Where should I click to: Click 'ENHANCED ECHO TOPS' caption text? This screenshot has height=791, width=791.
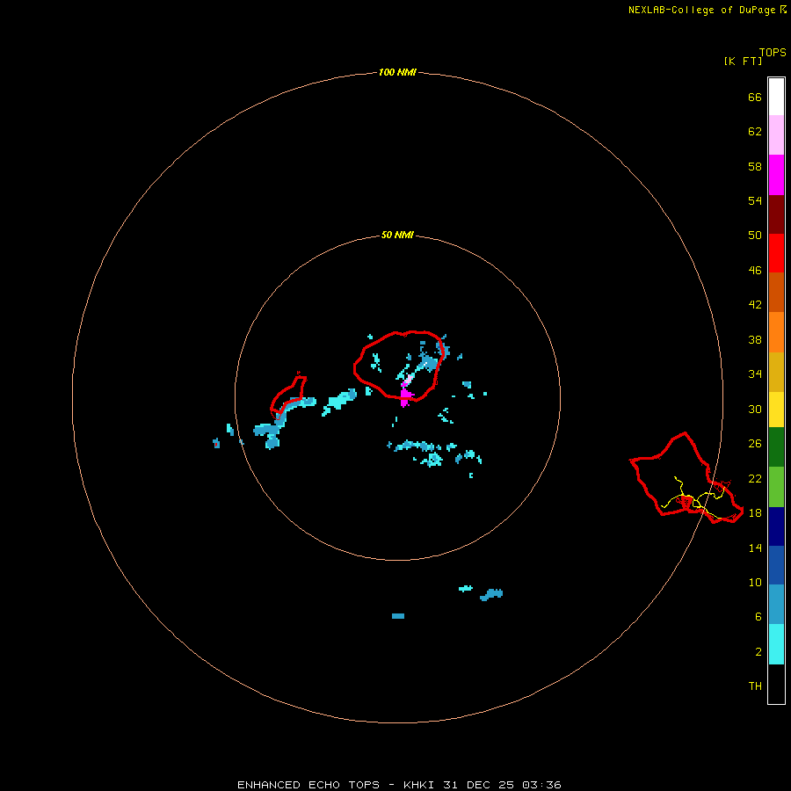click(308, 785)
